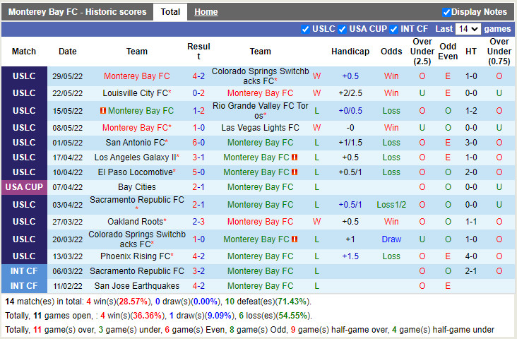Screen dimensions: 517x339
Task: Click the Handicap column header
Action: pos(350,52)
